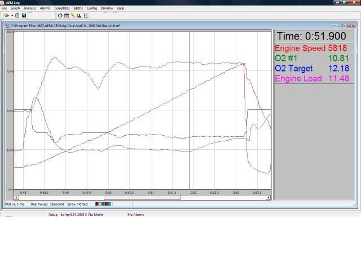
Task: Click the dark red channel color swatch
Action: [x=97, y=204]
